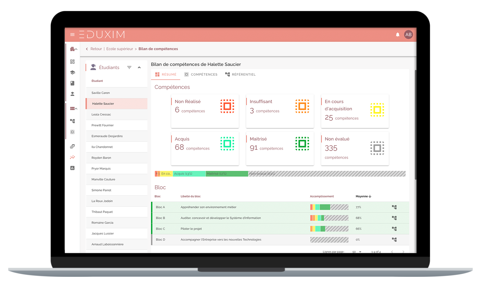Open referential tree icon for Bloc A

(394, 207)
